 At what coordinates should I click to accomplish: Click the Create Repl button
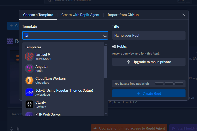point(149,93)
